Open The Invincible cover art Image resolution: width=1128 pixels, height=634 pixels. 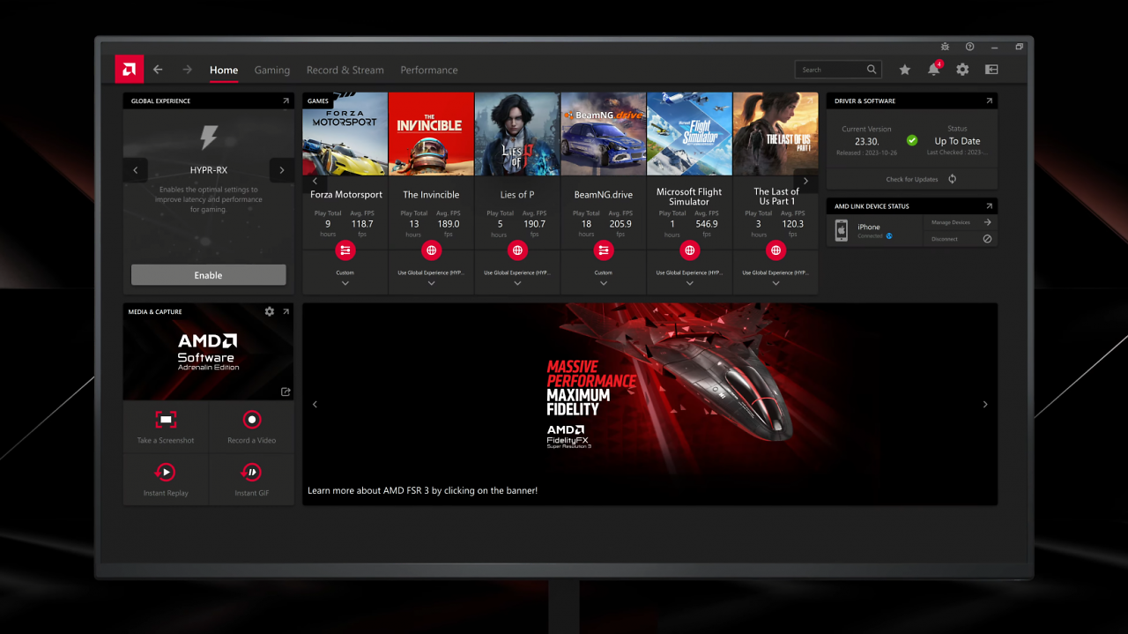coord(431,134)
